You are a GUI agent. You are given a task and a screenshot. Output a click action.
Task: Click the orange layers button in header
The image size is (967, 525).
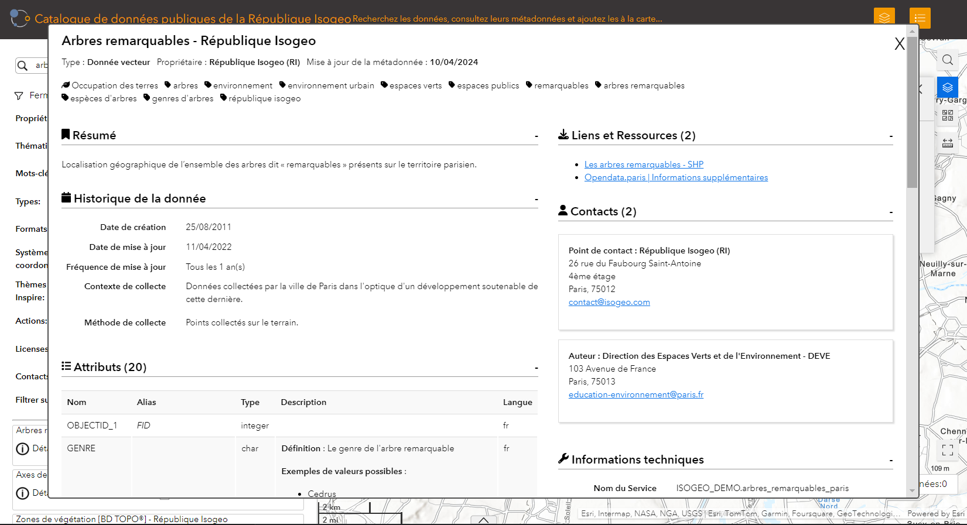click(x=884, y=17)
